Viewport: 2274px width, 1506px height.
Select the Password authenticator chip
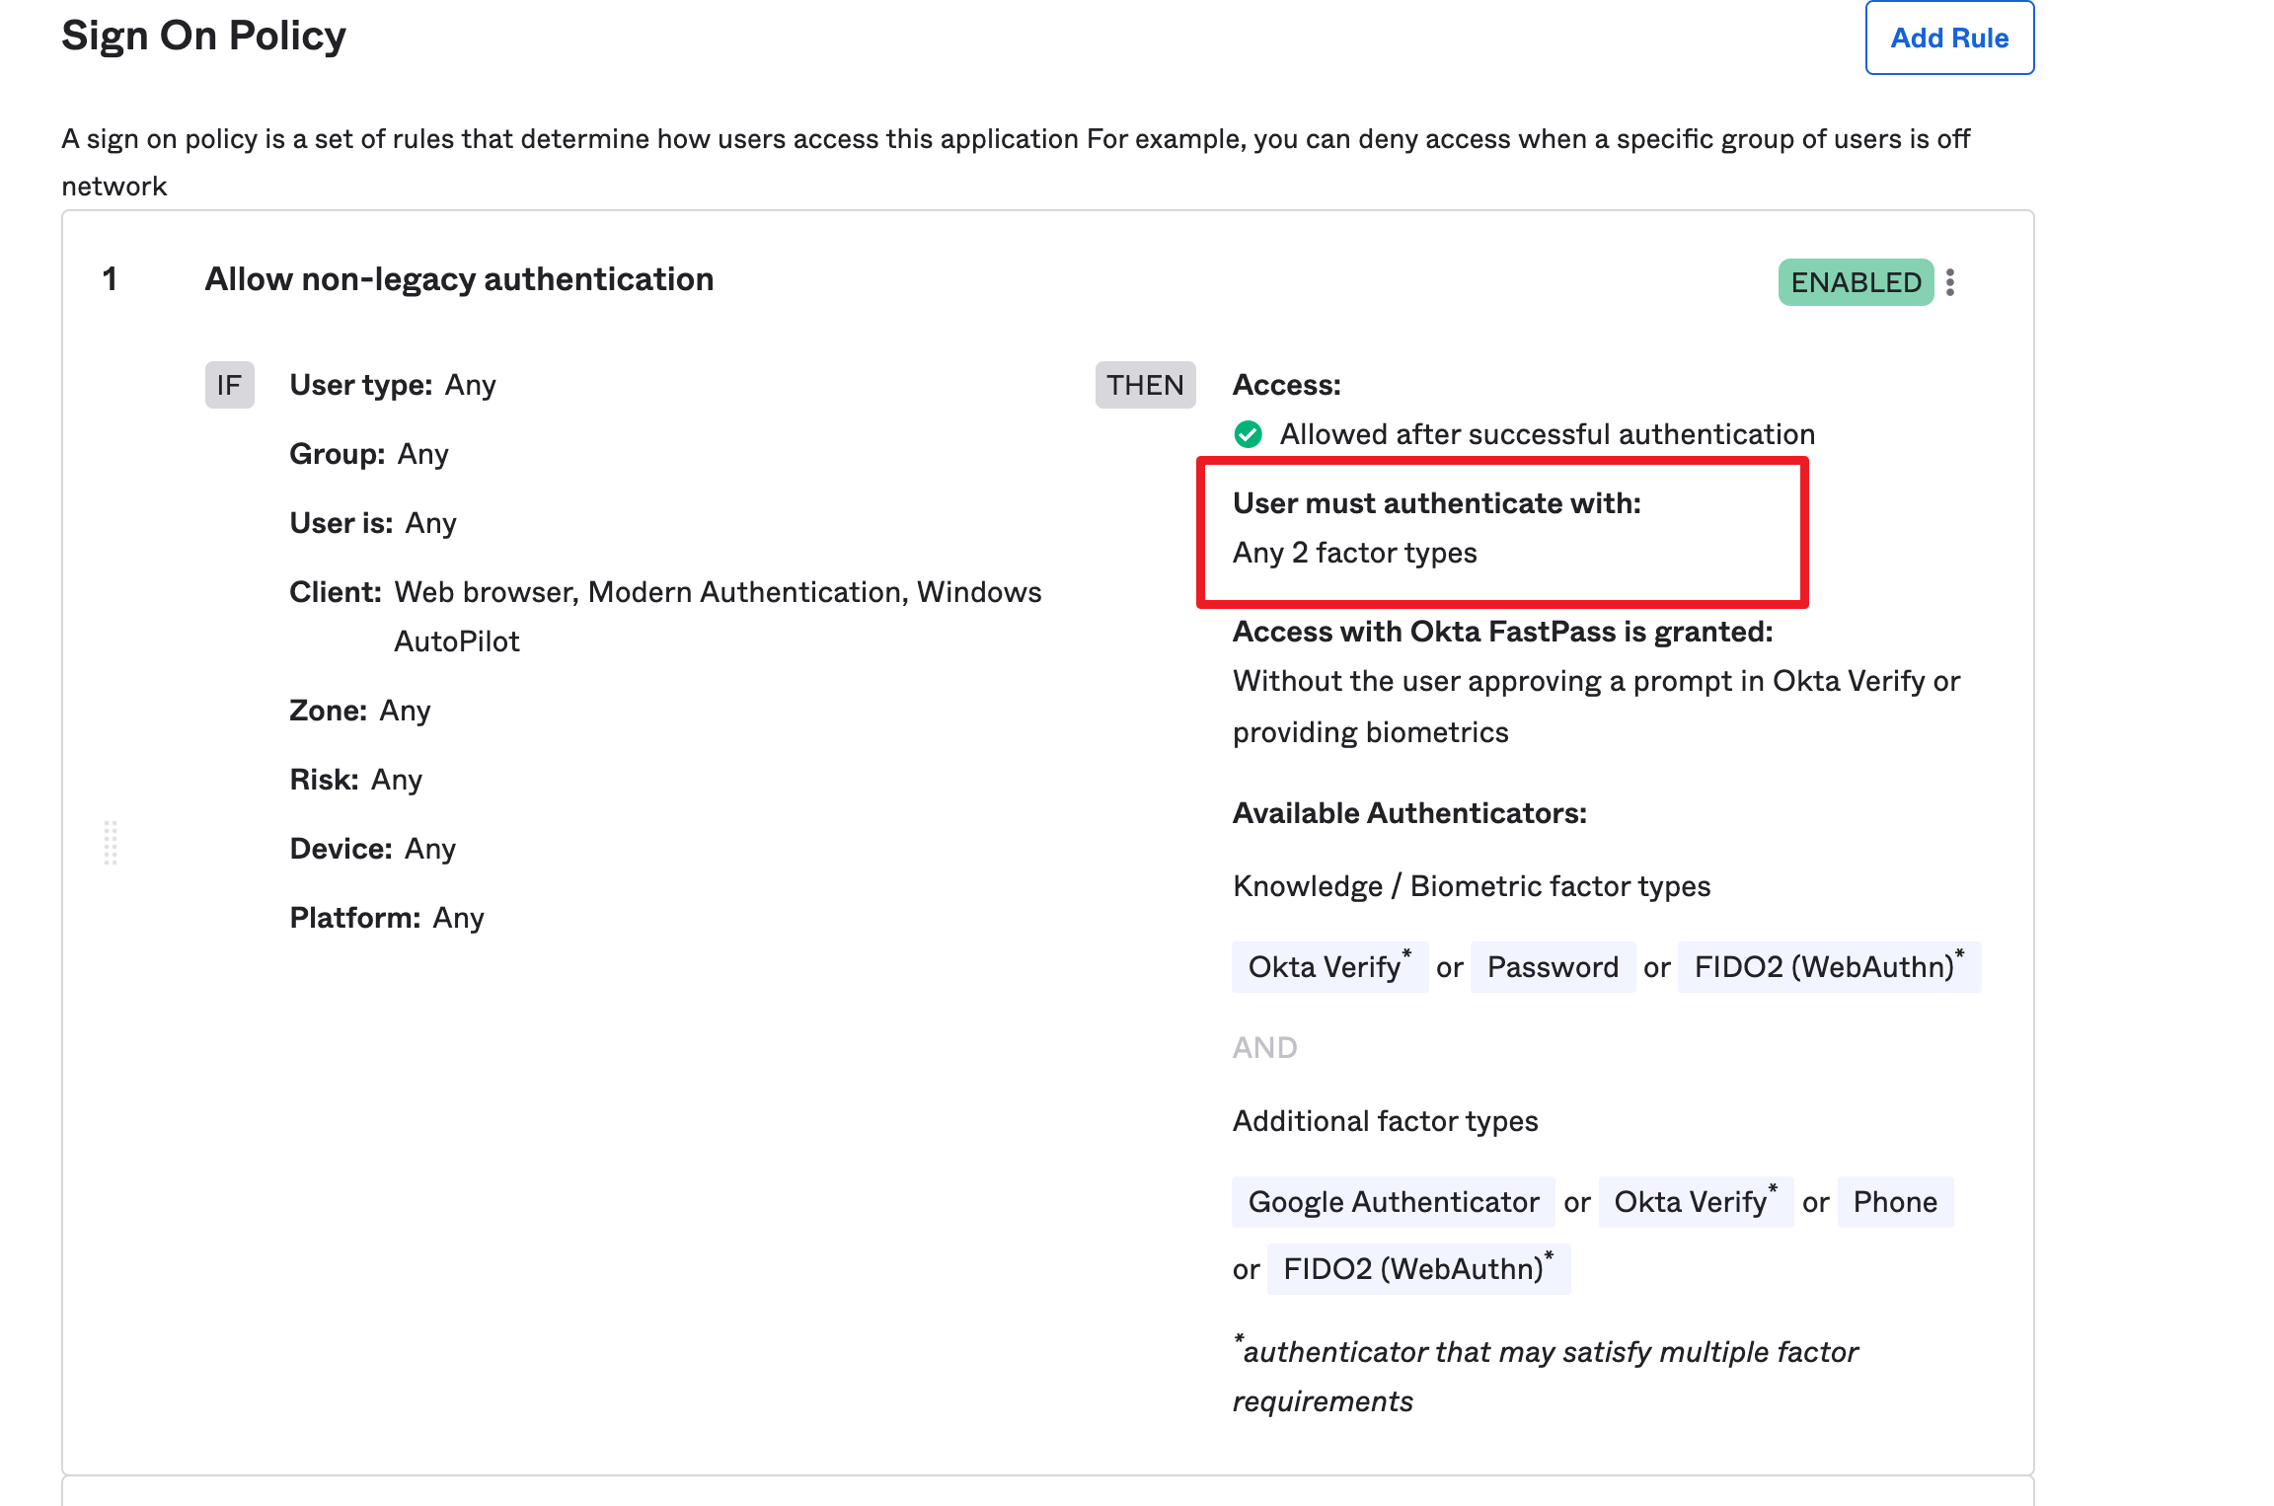(x=1553, y=966)
